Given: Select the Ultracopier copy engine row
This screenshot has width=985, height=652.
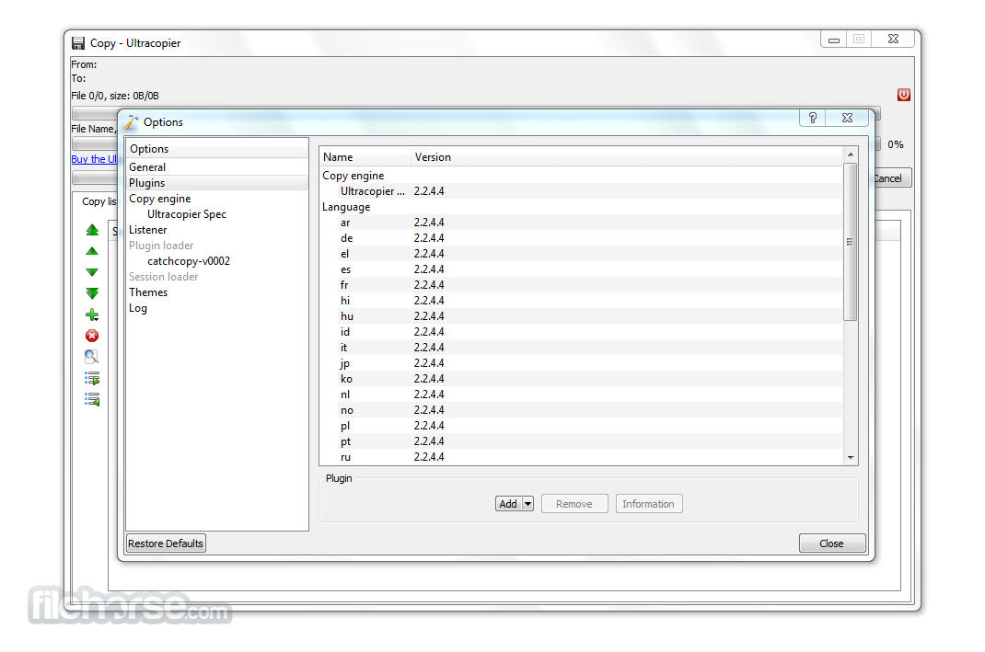Looking at the screenshot, I should [x=581, y=190].
